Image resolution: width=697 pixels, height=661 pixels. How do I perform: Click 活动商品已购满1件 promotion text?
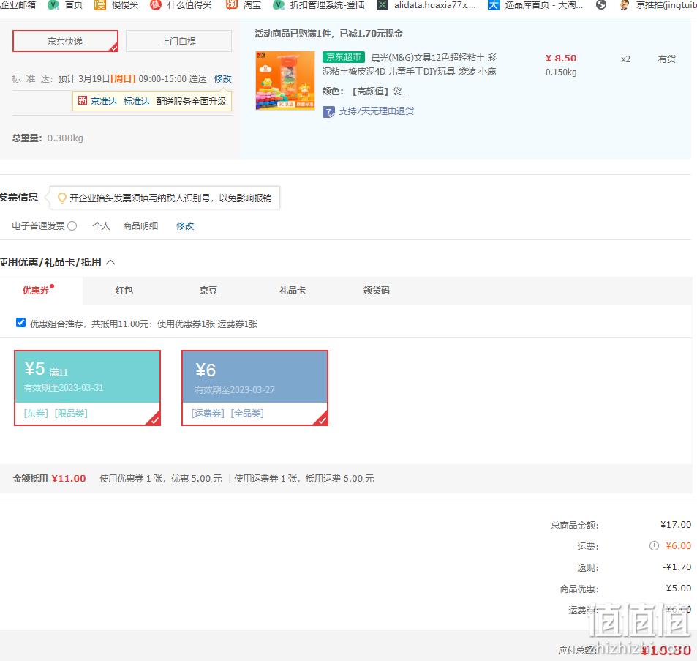[x=328, y=34]
